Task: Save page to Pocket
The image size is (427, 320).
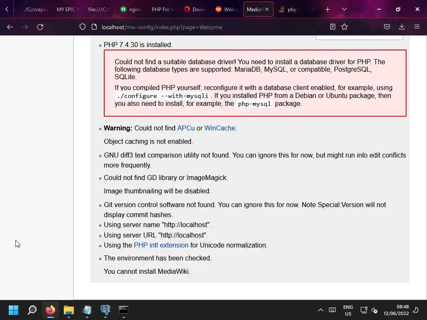Action: coord(387,27)
